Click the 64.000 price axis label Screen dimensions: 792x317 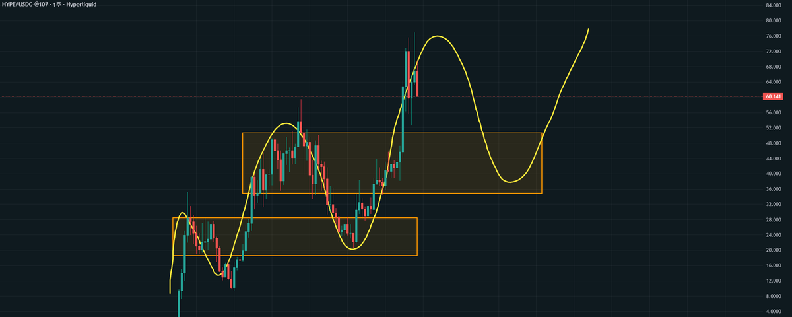[x=774, y=82]
